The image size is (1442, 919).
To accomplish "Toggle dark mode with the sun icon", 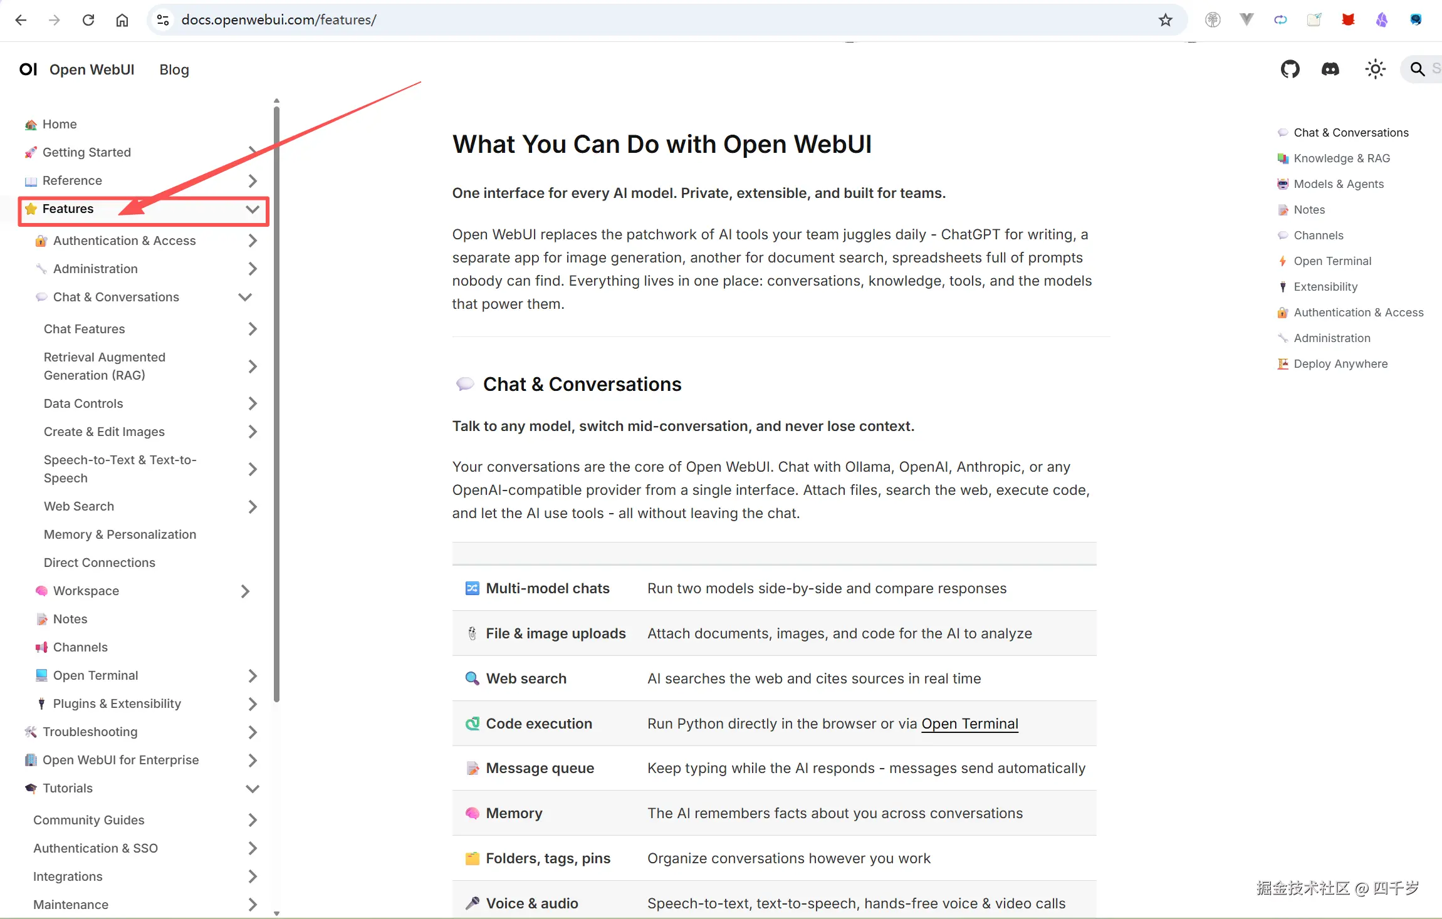I will tap(1375, 69).
